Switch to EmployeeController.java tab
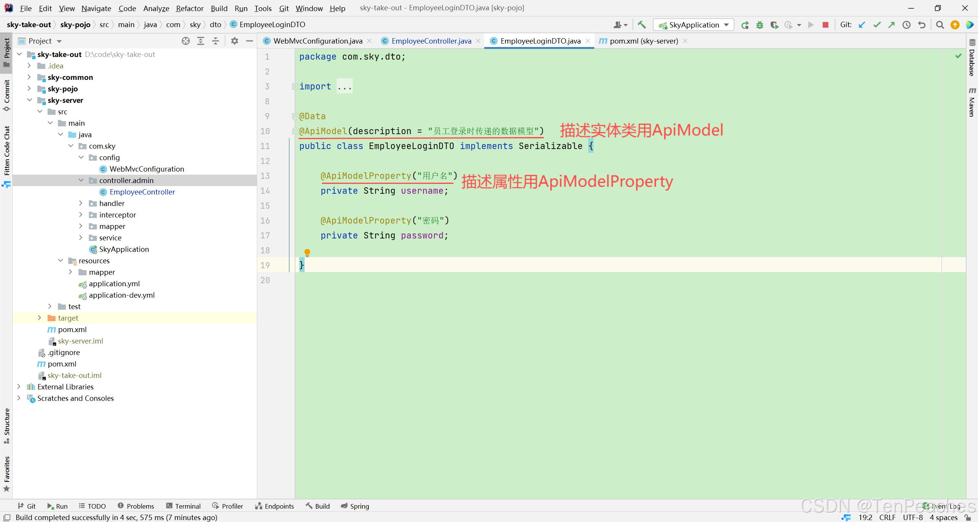The image size is (978, 522). coord(431,41)
